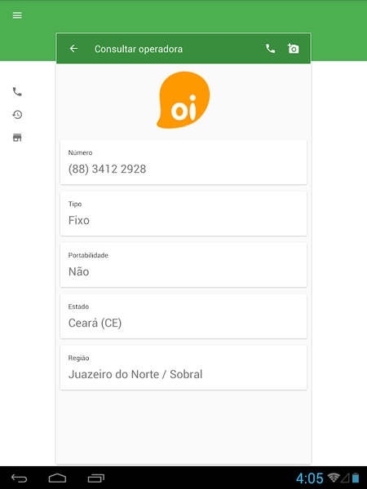Tap the Wi-Fi status icon
This screenshot has height=489, width=367.
(334, 478)
